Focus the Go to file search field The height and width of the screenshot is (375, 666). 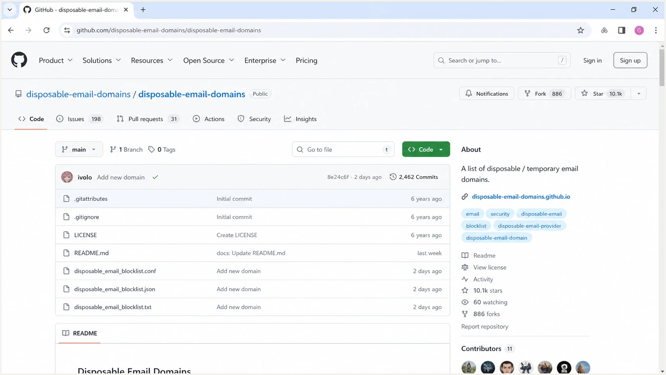[x=343, y=149]
